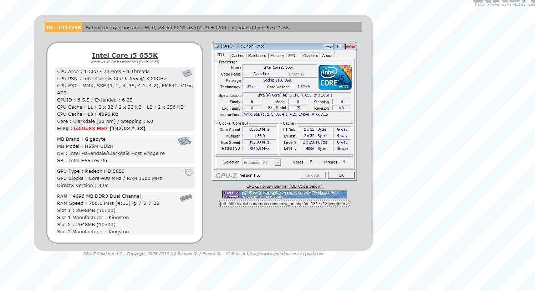
Task: Click the CPU chip icon
Action: [187, 73]
